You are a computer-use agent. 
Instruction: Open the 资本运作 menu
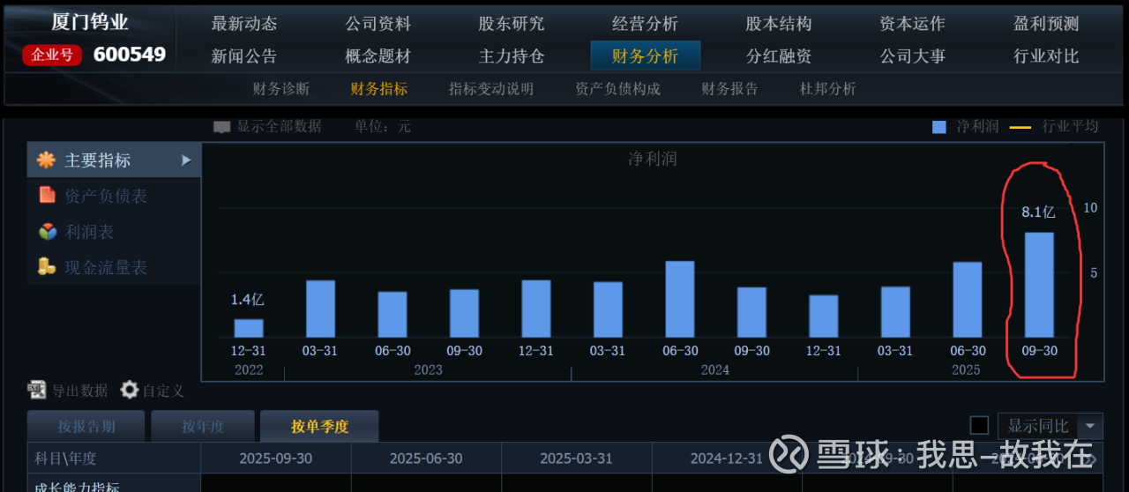[x=912, y=24]
